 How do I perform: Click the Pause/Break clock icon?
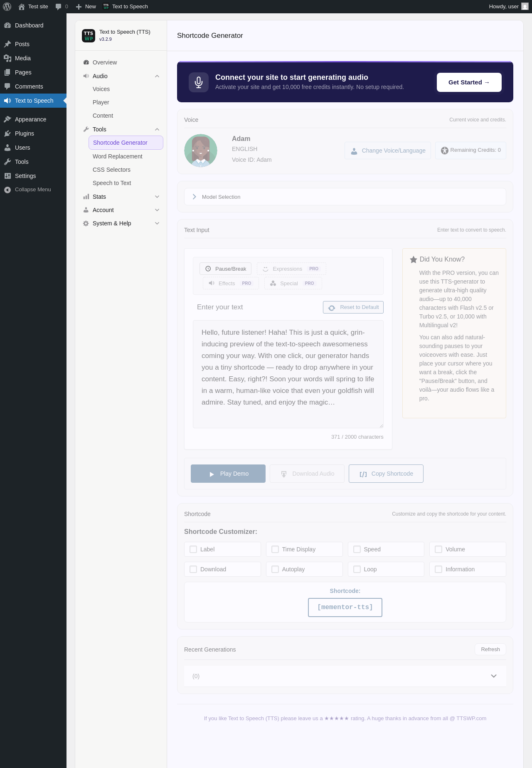(208, 269)
